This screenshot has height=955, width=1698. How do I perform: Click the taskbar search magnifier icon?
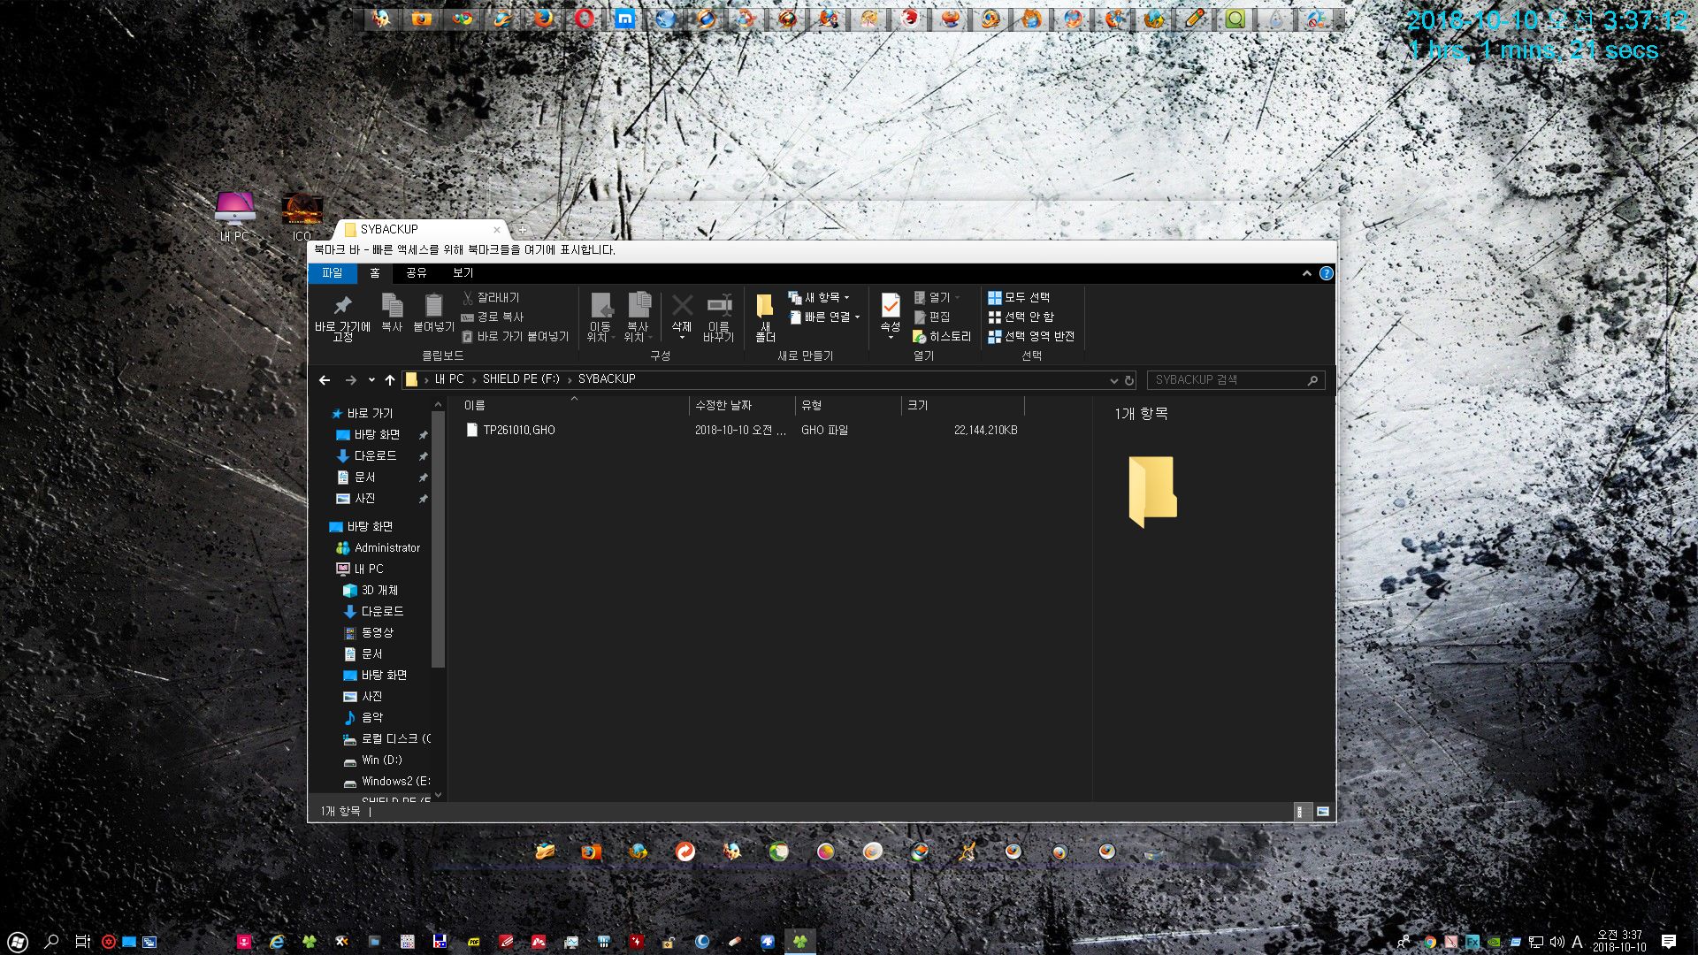coord(51,942)
